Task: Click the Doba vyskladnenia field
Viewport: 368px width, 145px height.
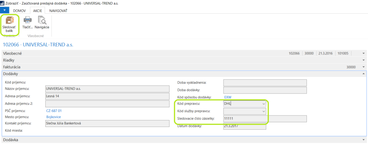Action: pyautogui.click(x=265, y=83)
